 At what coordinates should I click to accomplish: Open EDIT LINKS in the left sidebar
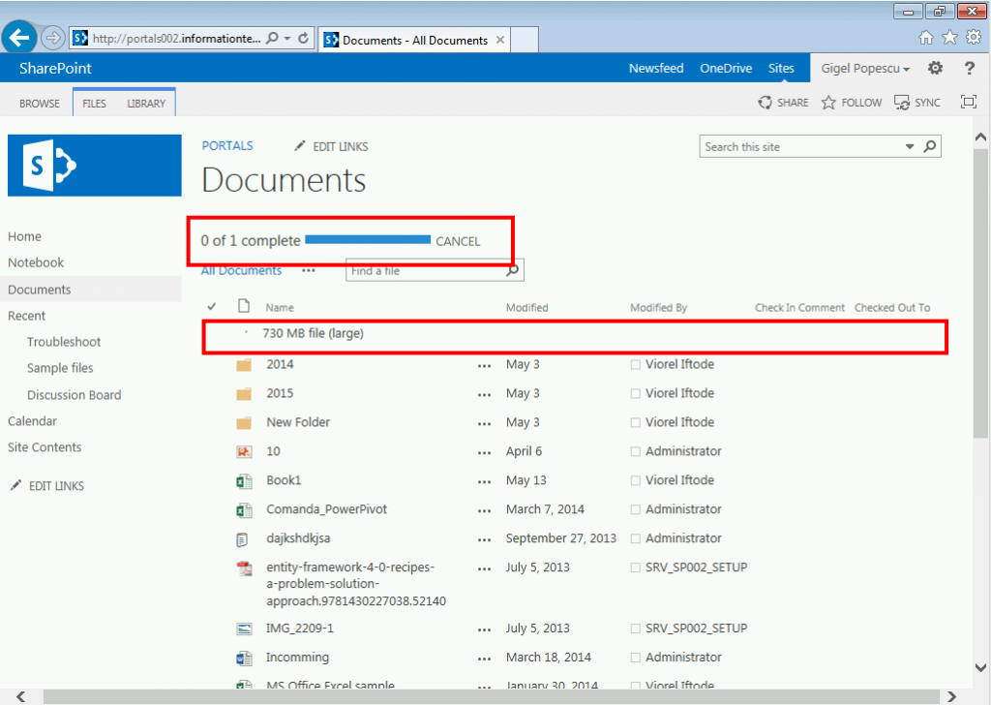pyautogui.click(x=56, y=485)
